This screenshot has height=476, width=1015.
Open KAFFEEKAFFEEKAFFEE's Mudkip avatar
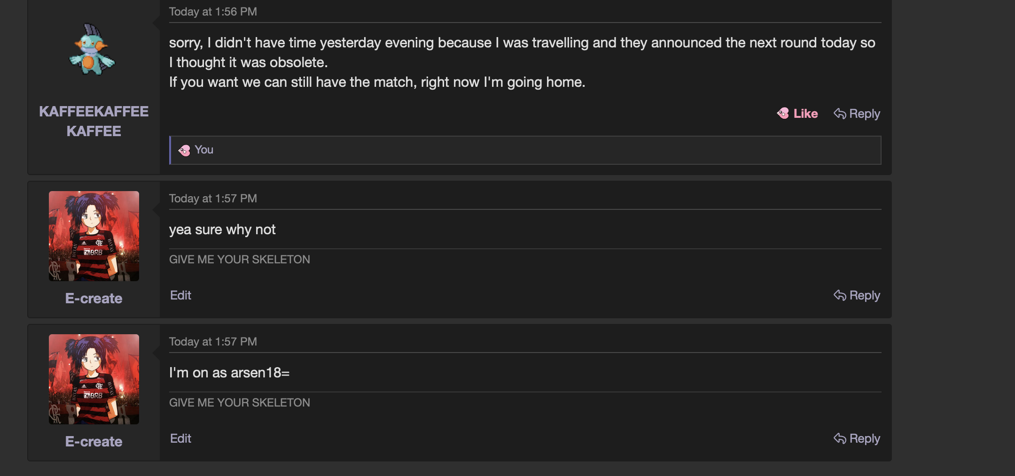(x=93, y=50)
